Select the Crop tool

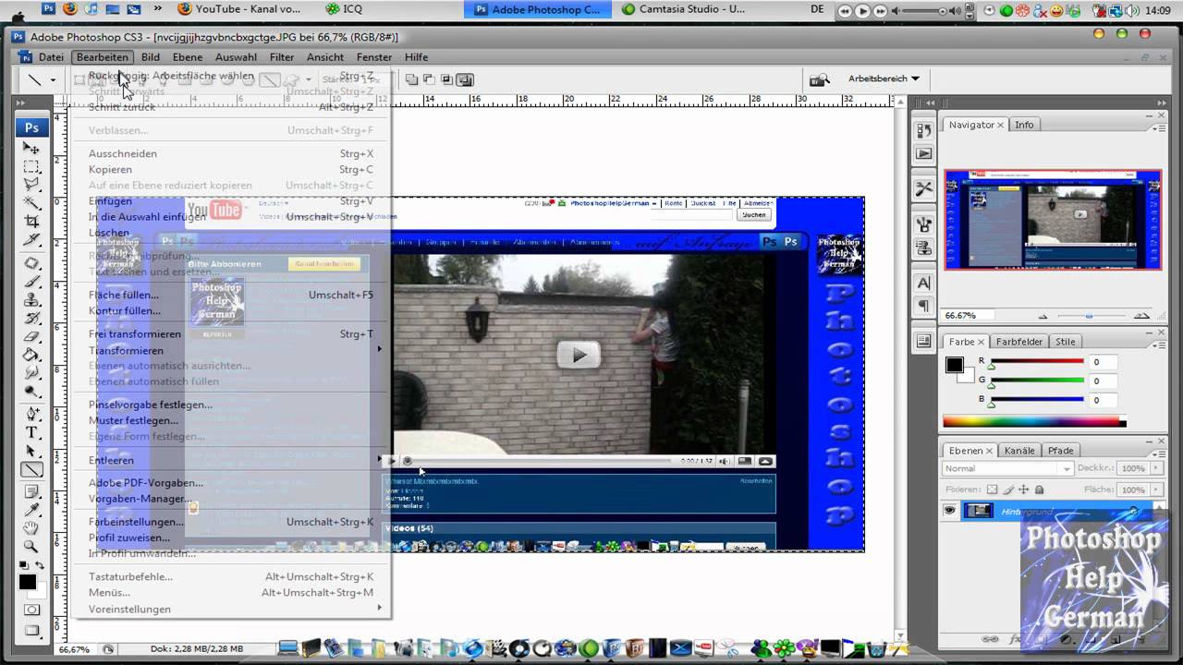pyautogui.click(x=31, y=222)
